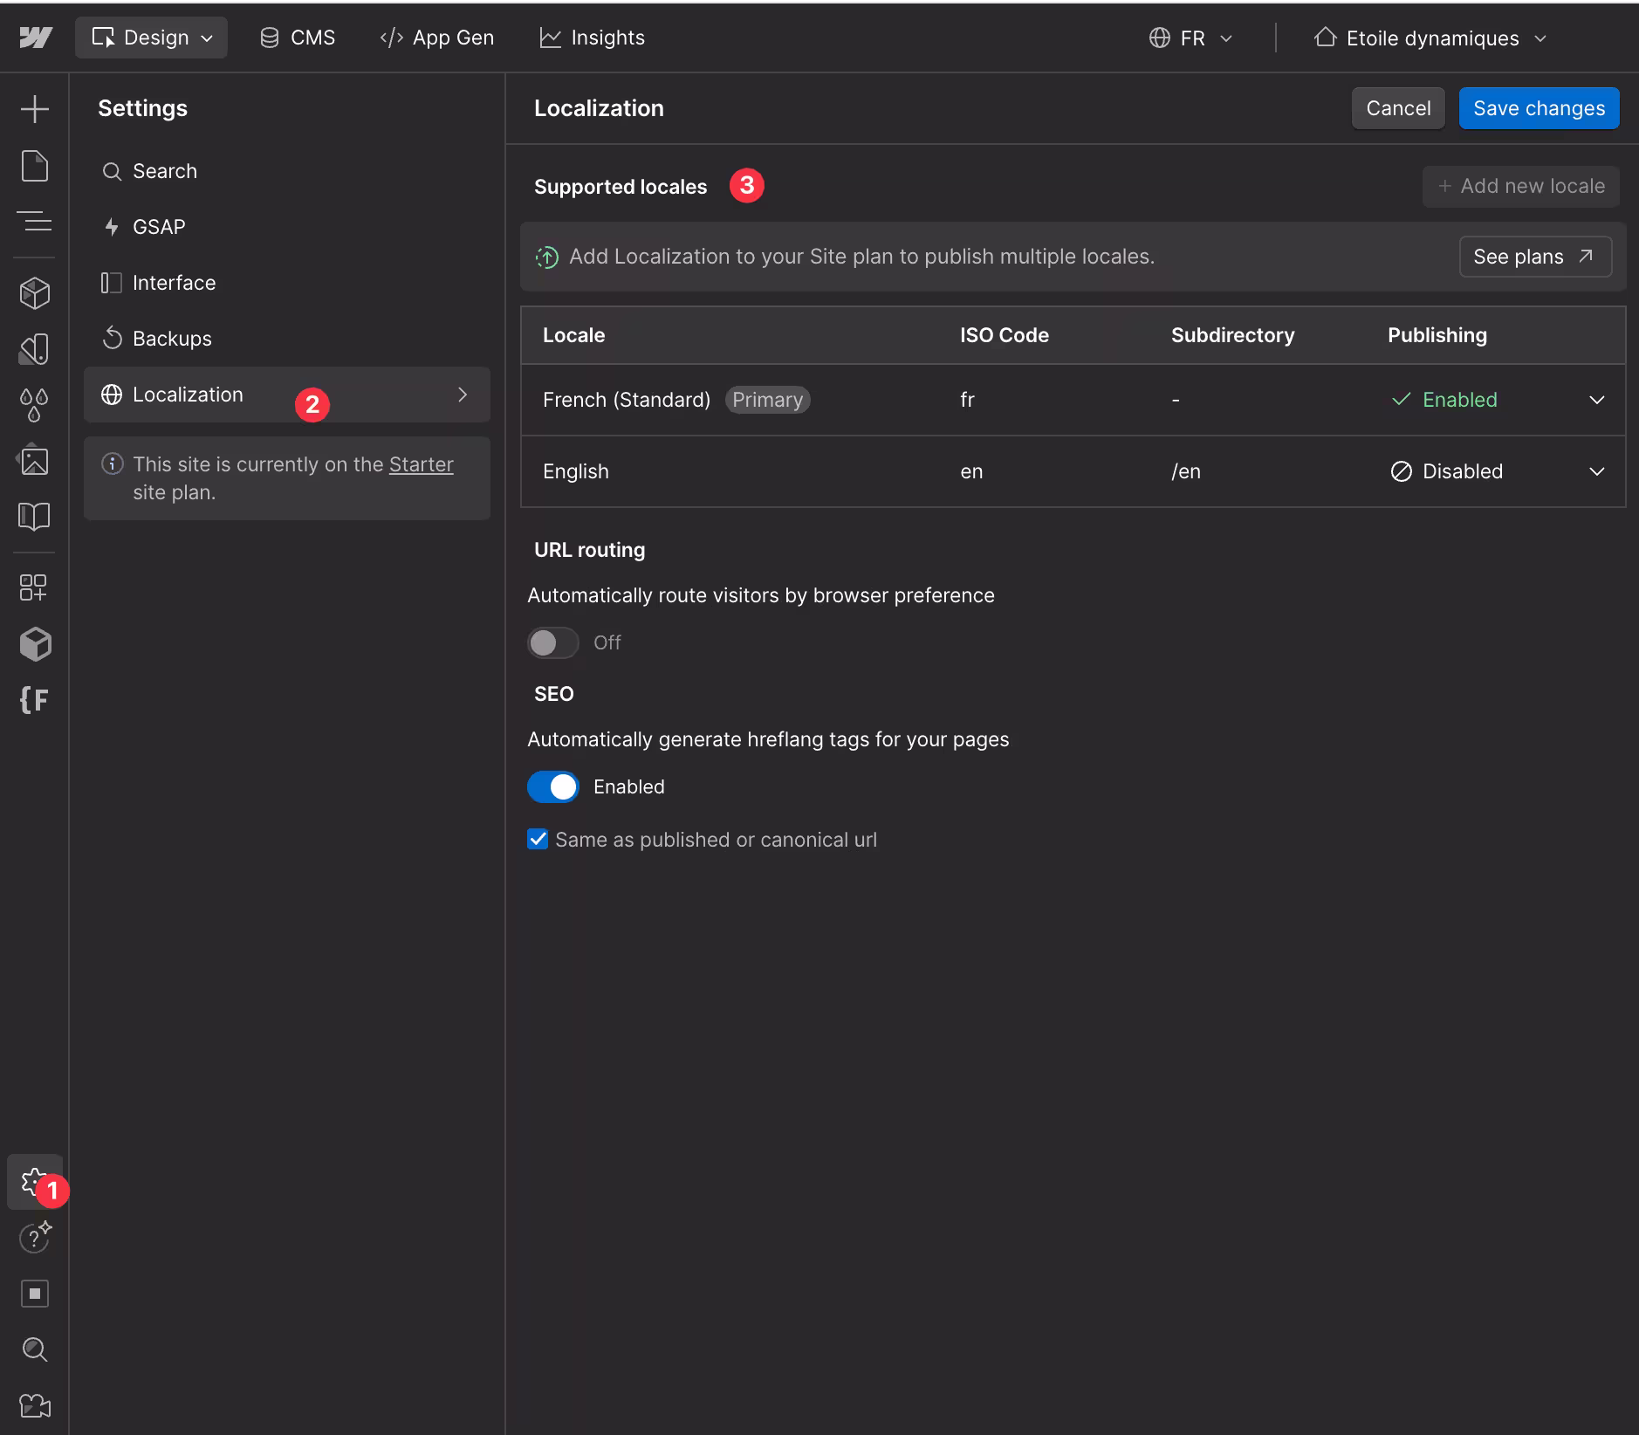This screenshot has width=1639, height=1435.
Task: Click the square stop icon in sidebar
Action: (35, 1294)
